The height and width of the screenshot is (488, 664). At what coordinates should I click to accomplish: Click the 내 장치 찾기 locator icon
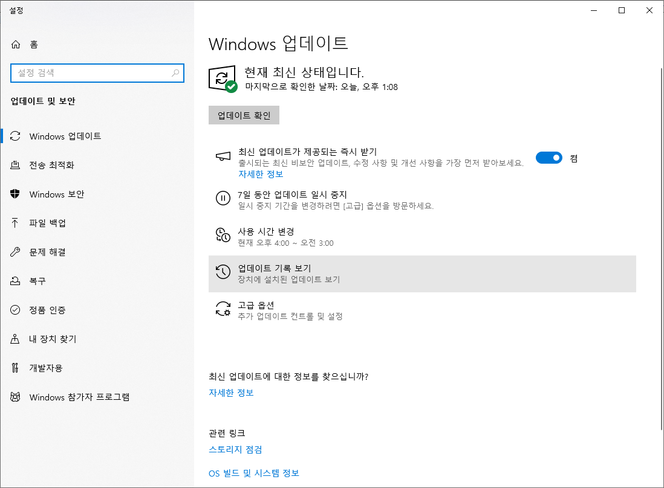(15, 339)
